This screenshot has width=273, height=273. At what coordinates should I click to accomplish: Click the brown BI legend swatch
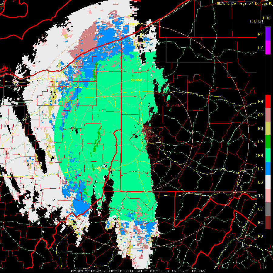268,223
